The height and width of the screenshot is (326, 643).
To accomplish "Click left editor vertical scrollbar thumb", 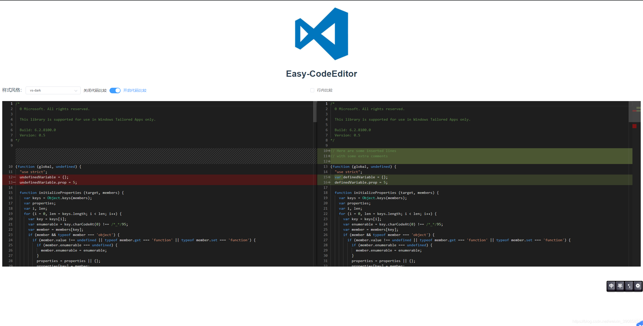I will tap(315, 112).
